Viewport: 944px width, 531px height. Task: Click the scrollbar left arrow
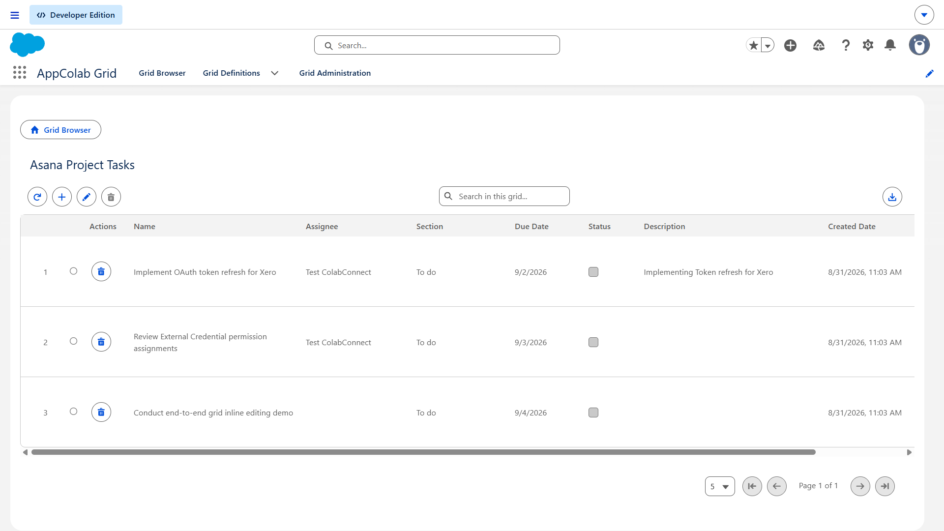25,452
